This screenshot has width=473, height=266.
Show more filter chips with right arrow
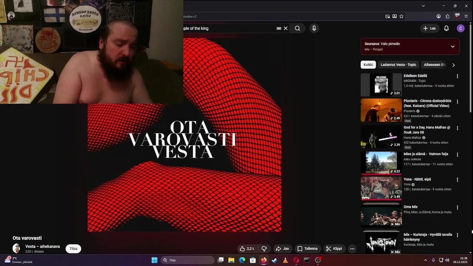[453, 65]
